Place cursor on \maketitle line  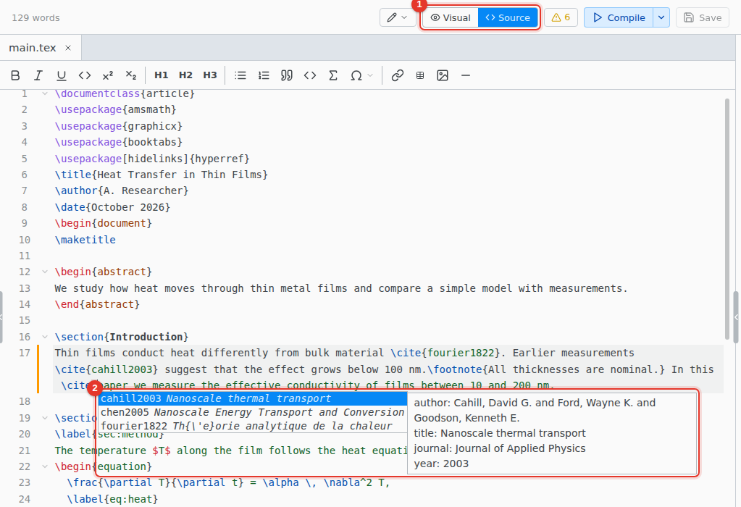pos(85,240)
